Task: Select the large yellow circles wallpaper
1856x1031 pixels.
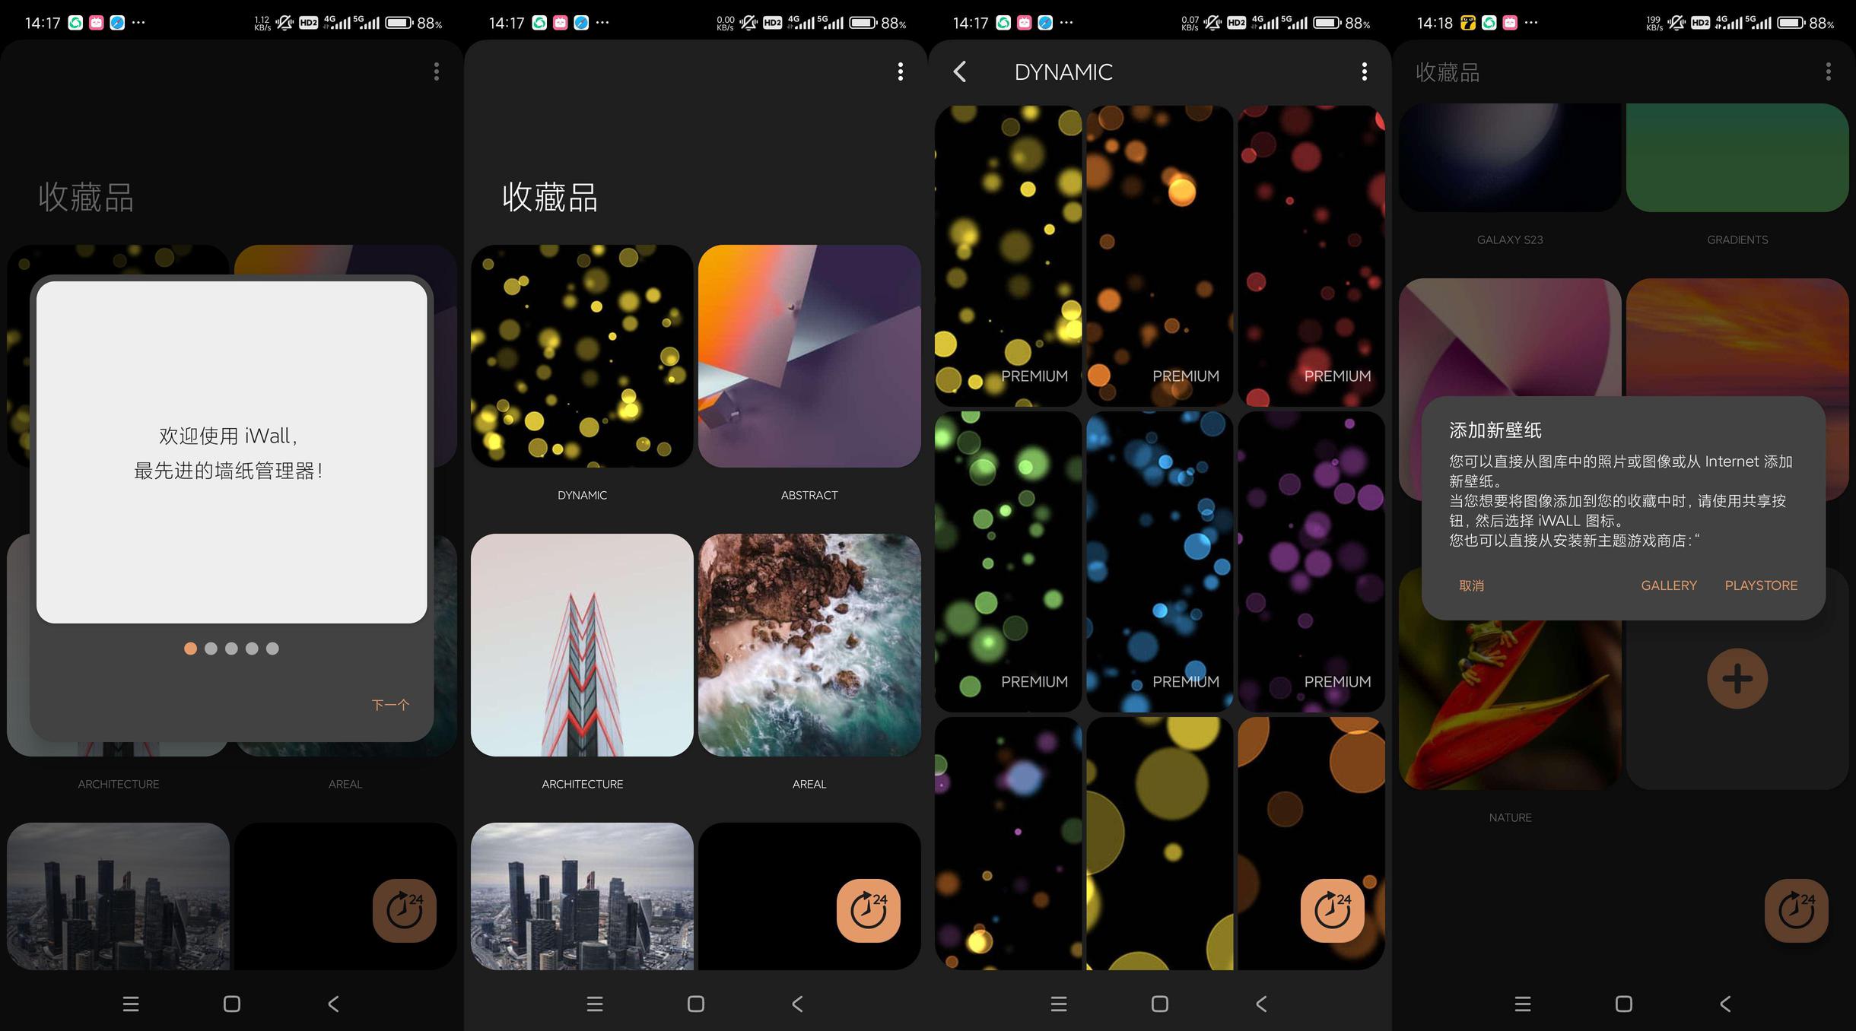Action: point(1159,843)
